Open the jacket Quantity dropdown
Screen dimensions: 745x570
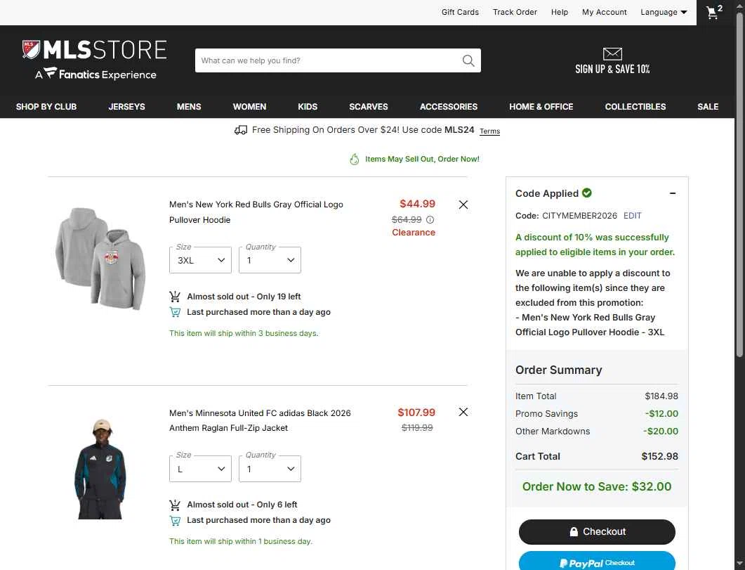[x=270, y=469]
